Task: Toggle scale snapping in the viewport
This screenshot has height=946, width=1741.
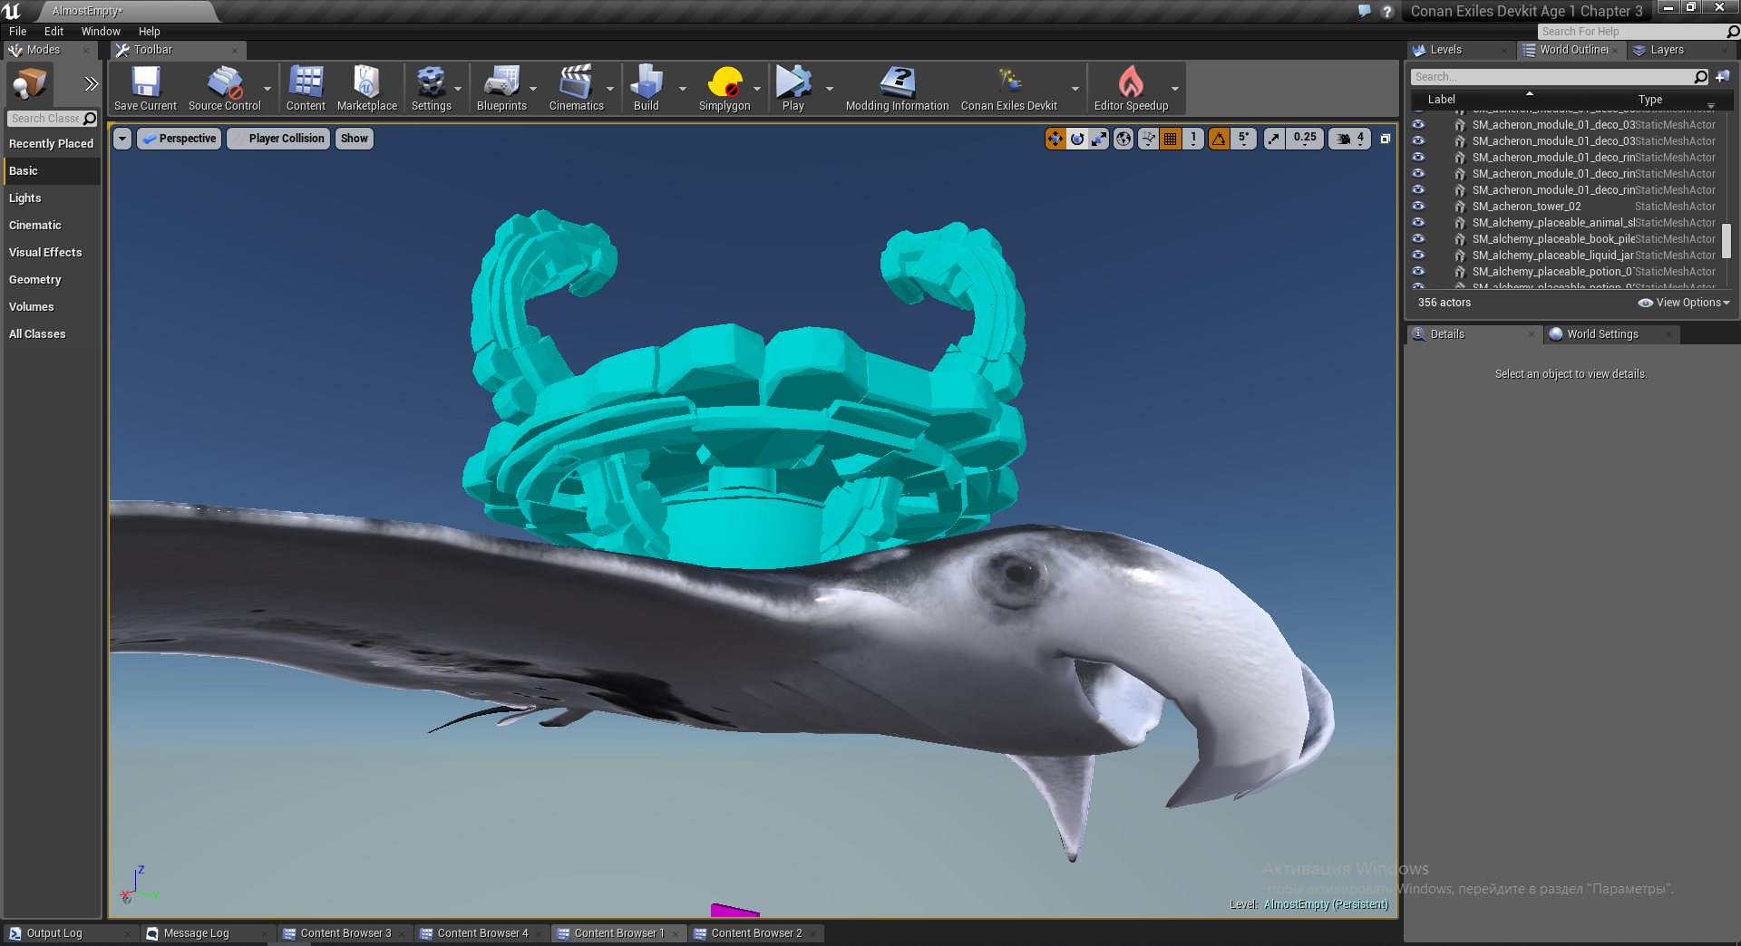Action: click(1275, 139)
